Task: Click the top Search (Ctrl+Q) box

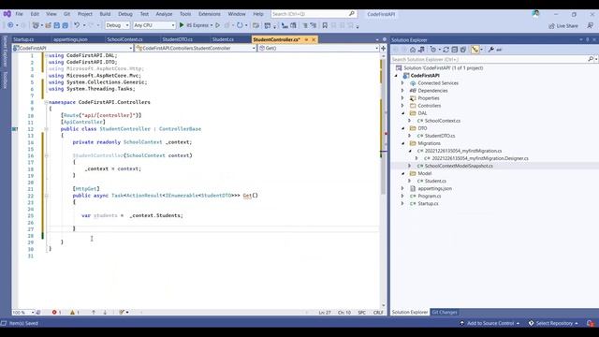Action: point(314,14)
